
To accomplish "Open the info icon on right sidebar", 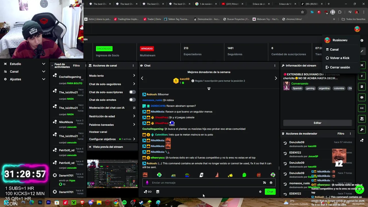I will [x=362, y=41].
